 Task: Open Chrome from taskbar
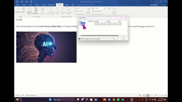point(114,99)
